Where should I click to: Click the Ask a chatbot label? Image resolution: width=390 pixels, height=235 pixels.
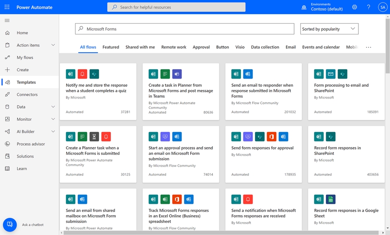point(33,225)
